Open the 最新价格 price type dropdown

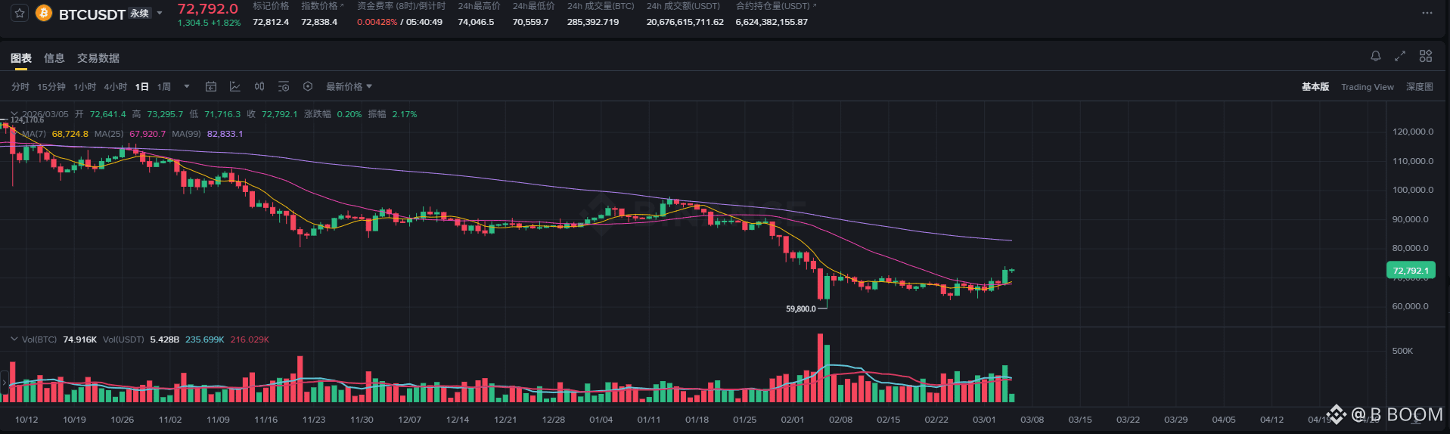click(349, 87)
